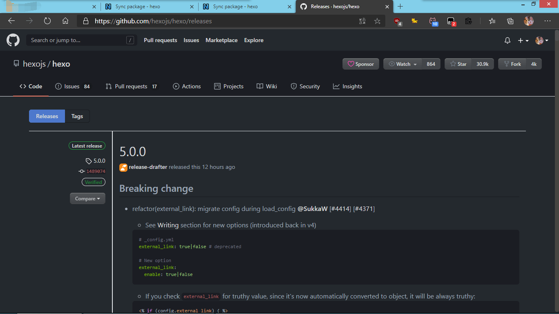Open the browser Collections icon
Screen dimensions: 559x314
pyautogui.click(x=510, y=21)
